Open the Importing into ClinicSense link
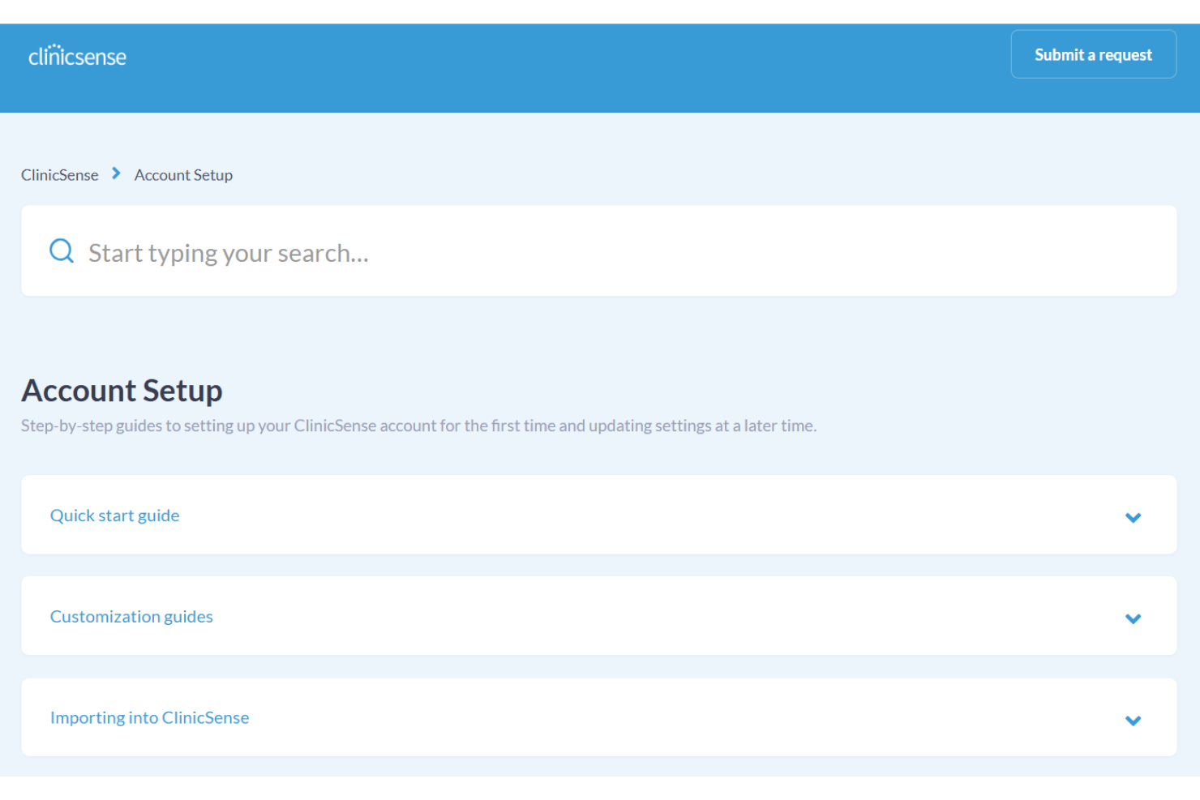The width and height of the screenshot is (1200, 800). (150, 718)
